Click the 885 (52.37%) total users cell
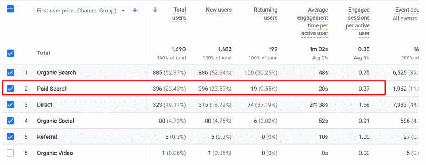Screen dimensions: 426x165 [x=169, y=73]
